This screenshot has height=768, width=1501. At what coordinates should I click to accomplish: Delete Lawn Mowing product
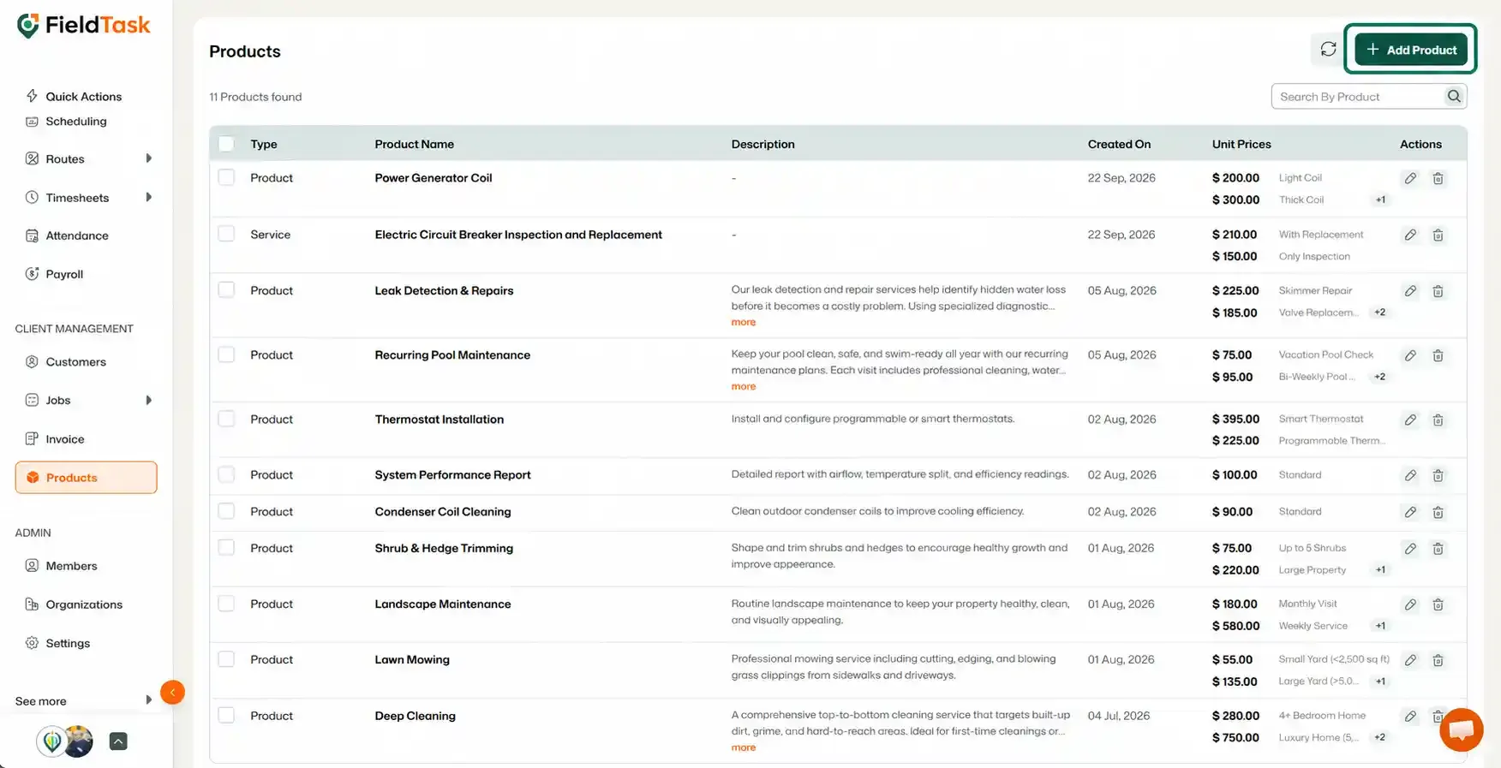[1438, 660]
